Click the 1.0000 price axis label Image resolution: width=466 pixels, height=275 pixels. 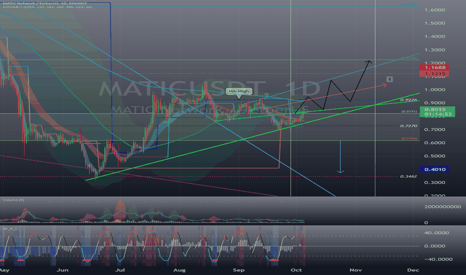click(x=435, y=89)
